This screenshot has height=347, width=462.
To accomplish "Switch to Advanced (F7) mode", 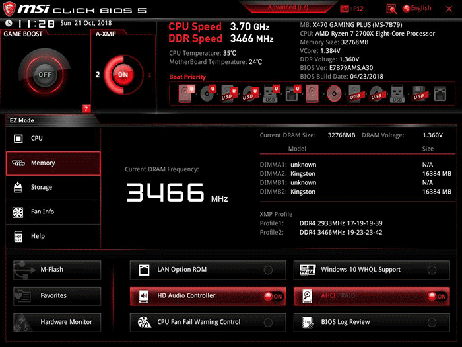I will point(288,7).
